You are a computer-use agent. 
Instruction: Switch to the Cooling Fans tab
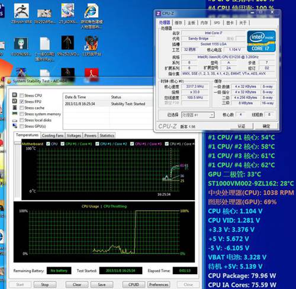[x=53, y=136]
